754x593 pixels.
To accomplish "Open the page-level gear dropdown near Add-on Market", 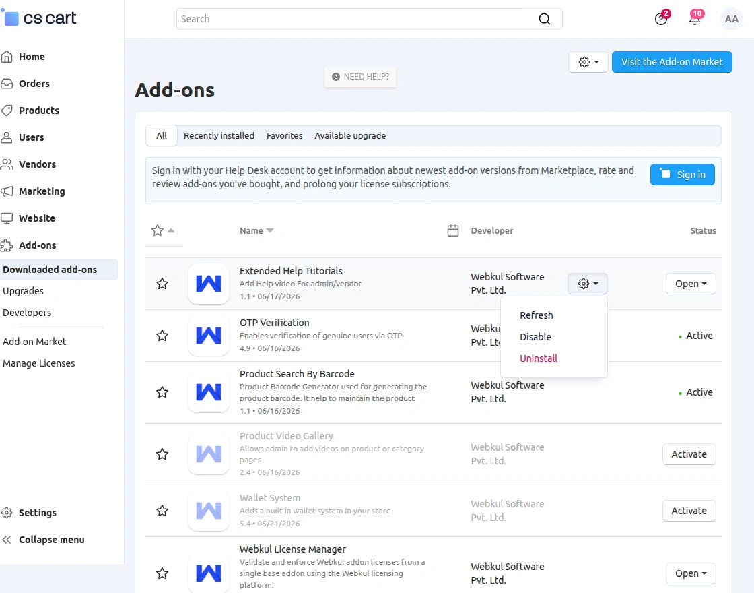I will click(x=588, y=62).
